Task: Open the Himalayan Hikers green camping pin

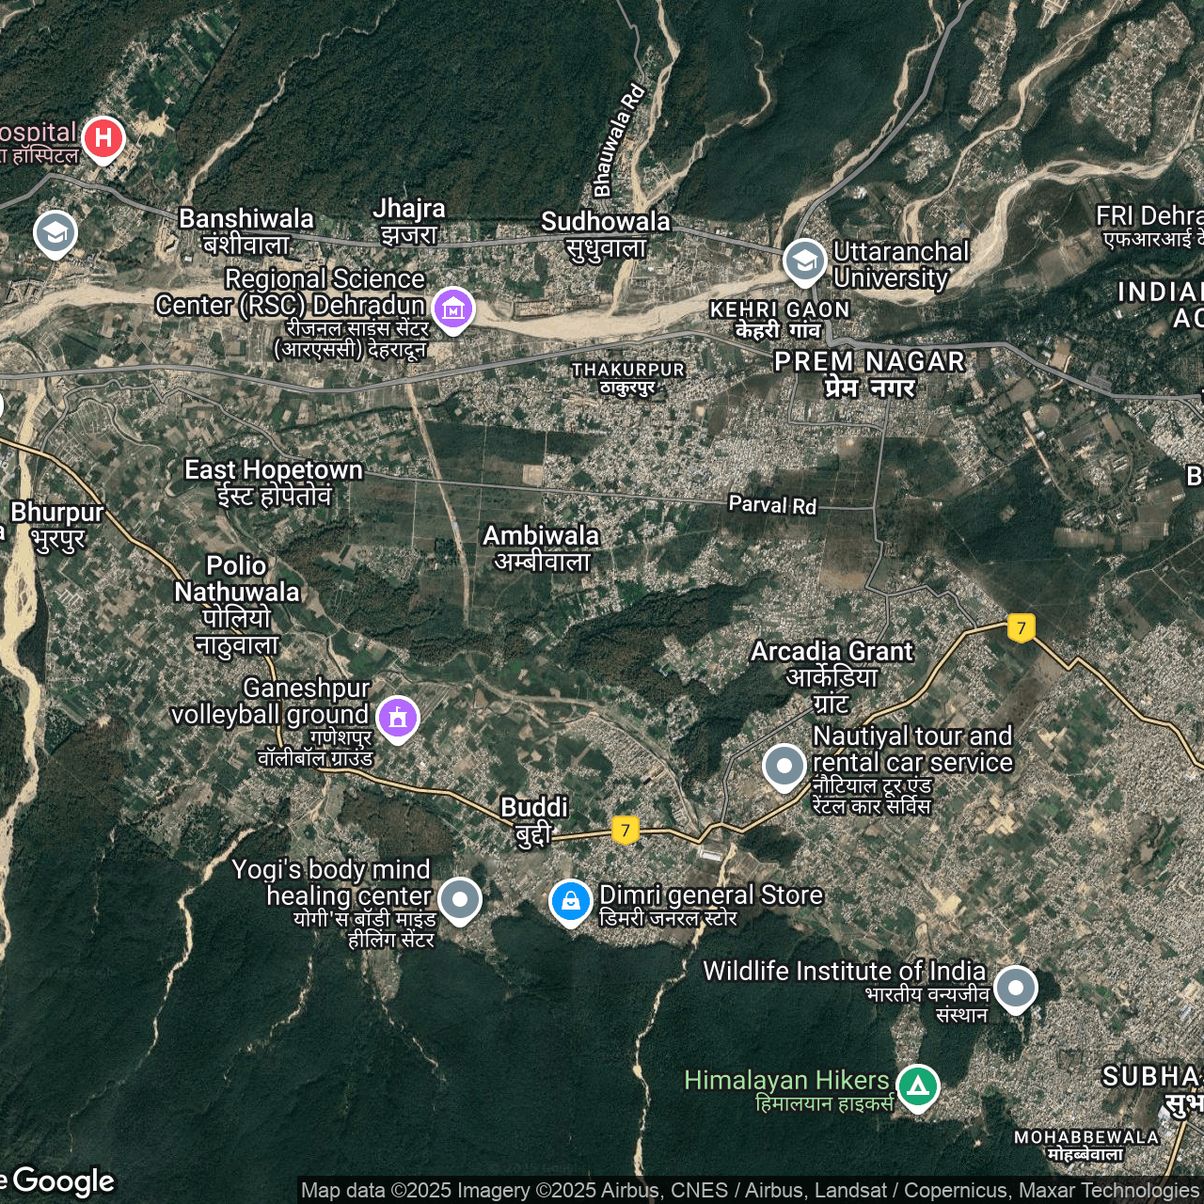Action: click(917, 1086)
